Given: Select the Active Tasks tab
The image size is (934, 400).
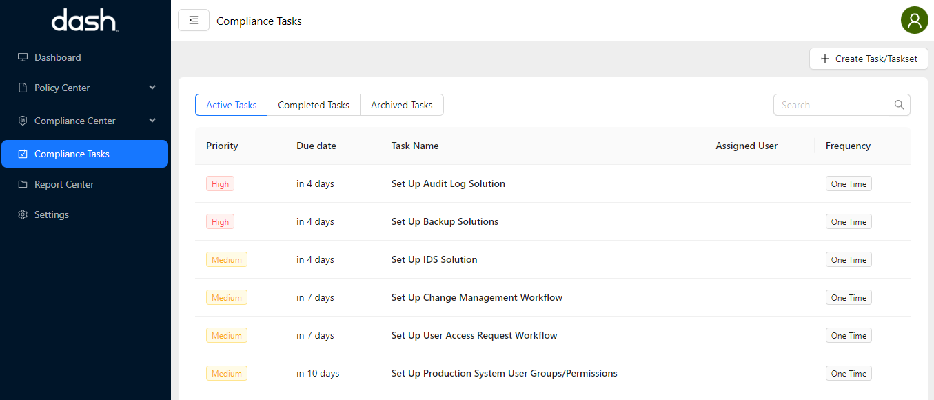Looking at the screenshot, I should click(231, 105).
